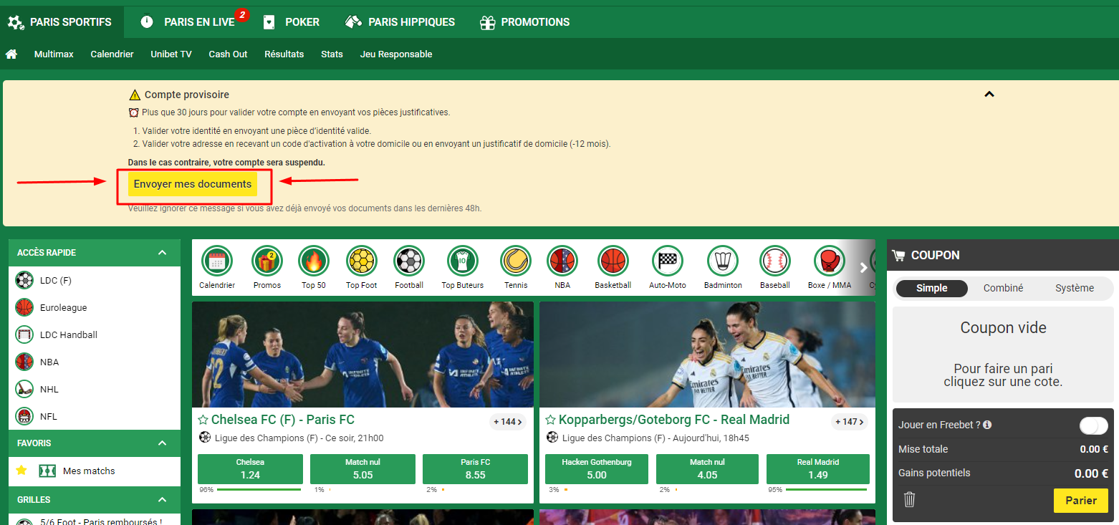
Task: Open the Tennis sports category
Action: [x=515, y=266]
